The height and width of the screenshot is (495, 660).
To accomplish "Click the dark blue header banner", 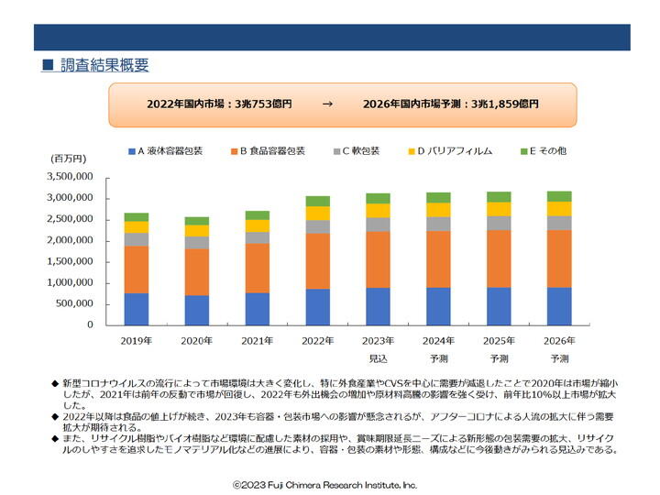I will click(332, 37).
